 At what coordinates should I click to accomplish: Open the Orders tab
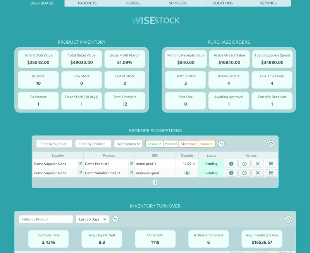coord(133,3)
